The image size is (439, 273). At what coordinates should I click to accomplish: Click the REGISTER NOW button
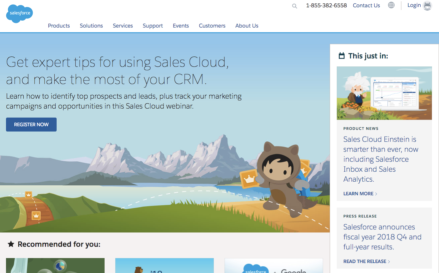(x=31, y=125)
